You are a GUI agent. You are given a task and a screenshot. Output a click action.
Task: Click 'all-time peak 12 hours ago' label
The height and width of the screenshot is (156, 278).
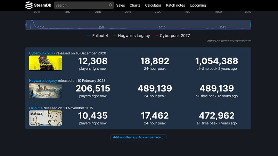tap(216, 96)
